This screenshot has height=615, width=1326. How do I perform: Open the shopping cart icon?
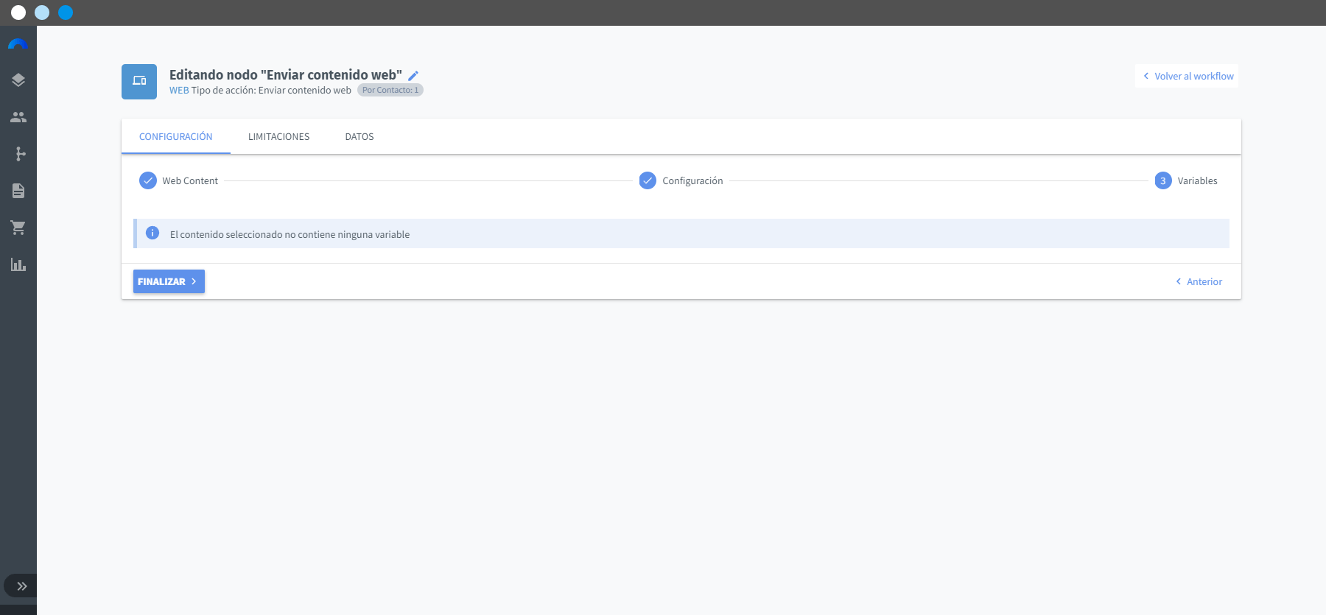(18, 228)
